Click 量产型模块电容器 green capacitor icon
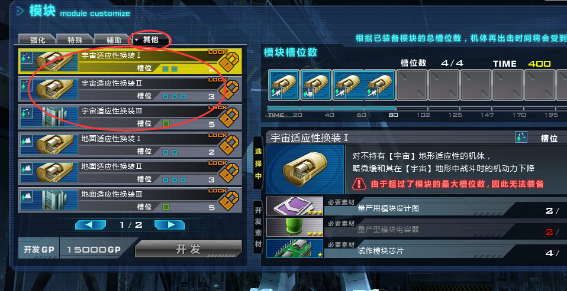This screenshot has height=291, width=567. click(295, 227)
